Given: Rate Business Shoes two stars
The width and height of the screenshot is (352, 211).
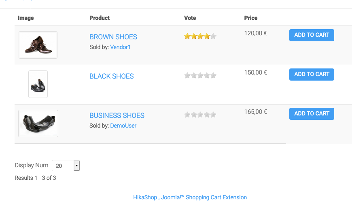Looking at the screenshot, I should 194,115.
